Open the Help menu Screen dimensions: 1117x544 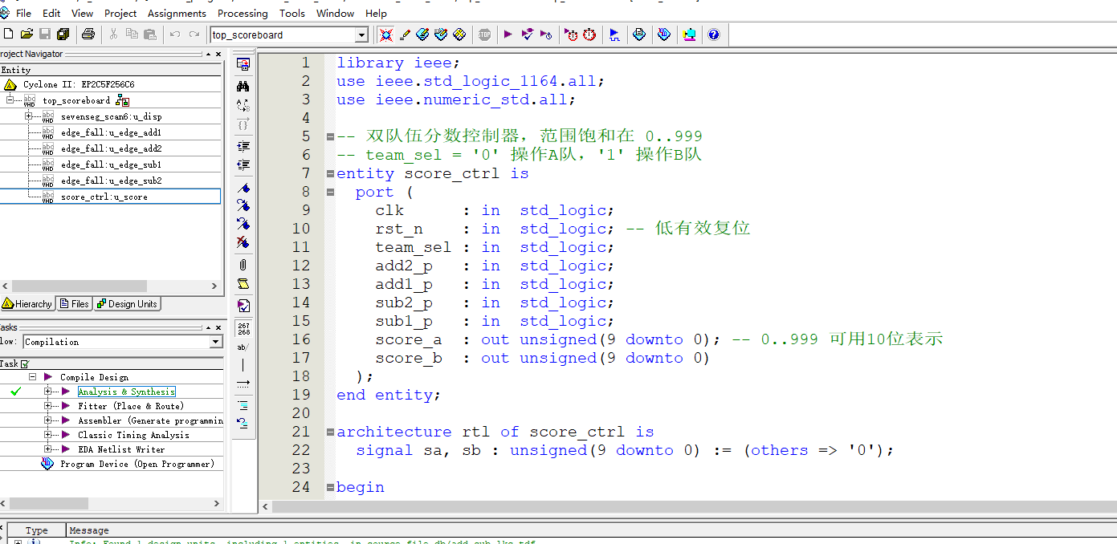point(376,13)
